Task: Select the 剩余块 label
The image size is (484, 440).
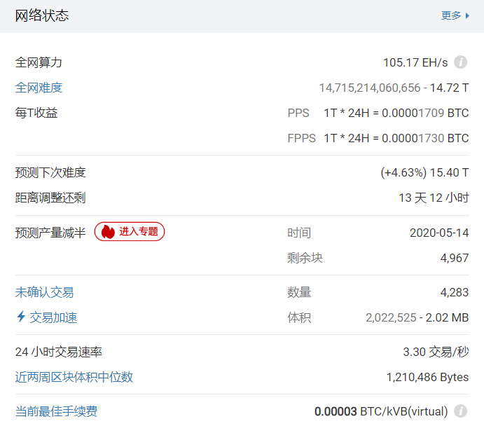Action: 305,258
